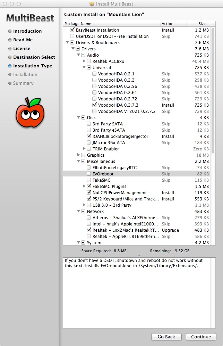The width and height of the screenshot is (223, 346).
Task: Uncheck IOAHCIBlockStorageInjector
Action: [x=89, y=136]
